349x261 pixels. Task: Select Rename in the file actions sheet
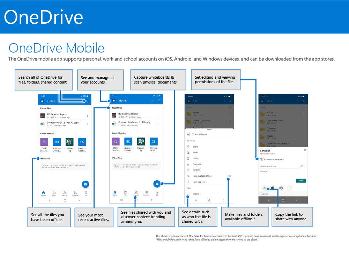click(x=209, y=170)
